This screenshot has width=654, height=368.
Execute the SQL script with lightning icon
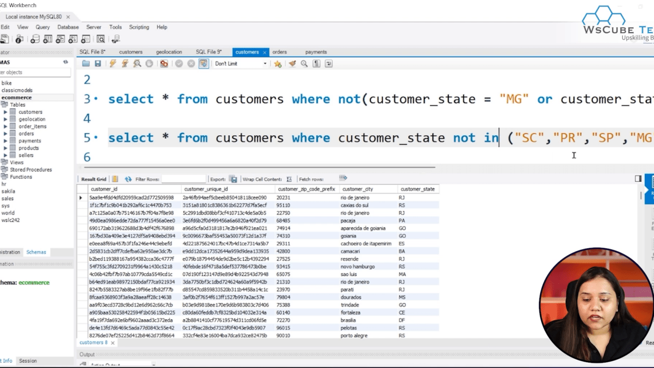tap(113, 63)
